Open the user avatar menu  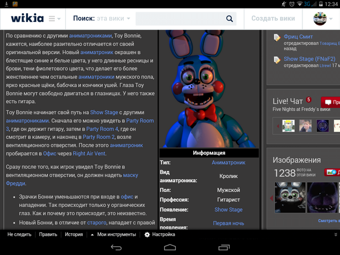pos(320,19)
